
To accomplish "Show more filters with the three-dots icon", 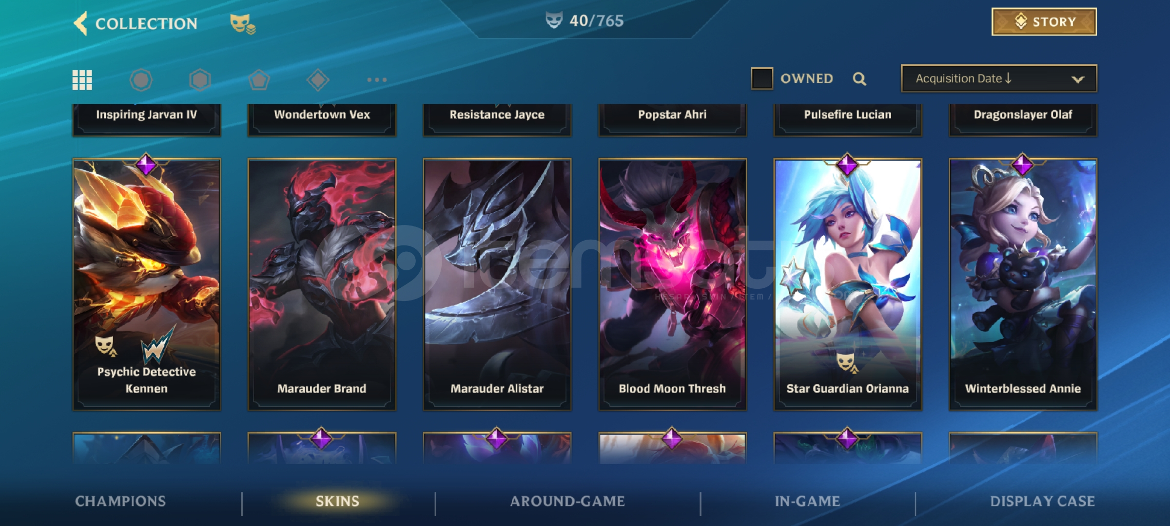I will click(x=377, y=79).
